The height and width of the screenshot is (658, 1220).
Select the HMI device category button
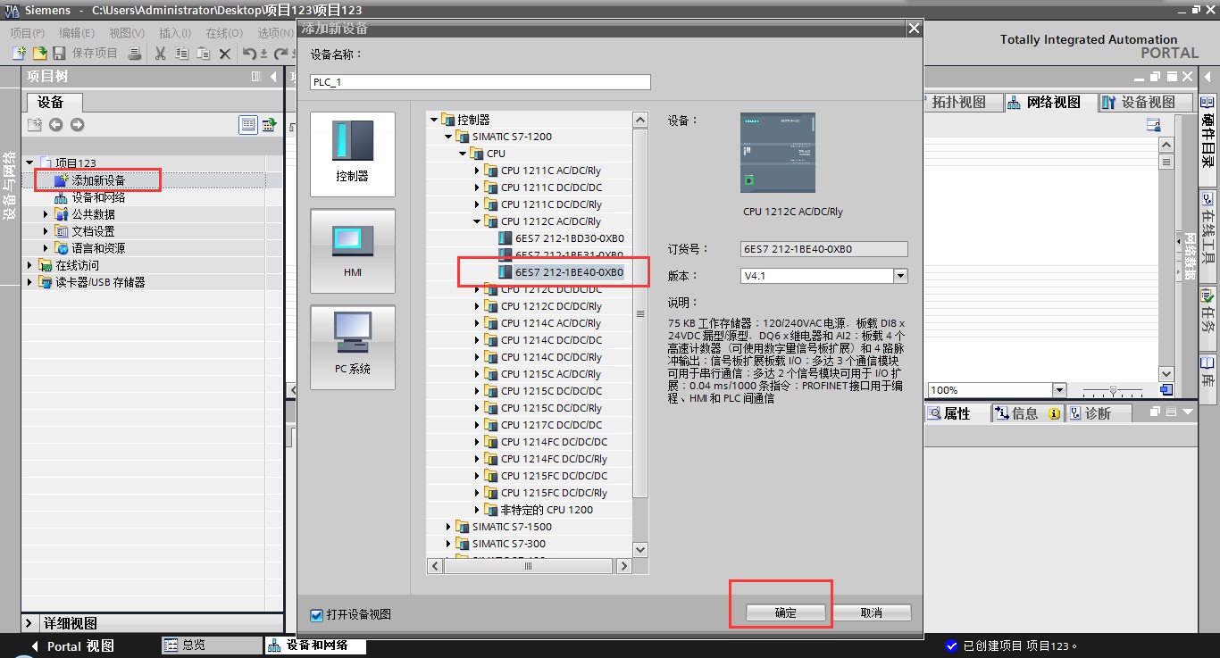click(x=353, y=251)
